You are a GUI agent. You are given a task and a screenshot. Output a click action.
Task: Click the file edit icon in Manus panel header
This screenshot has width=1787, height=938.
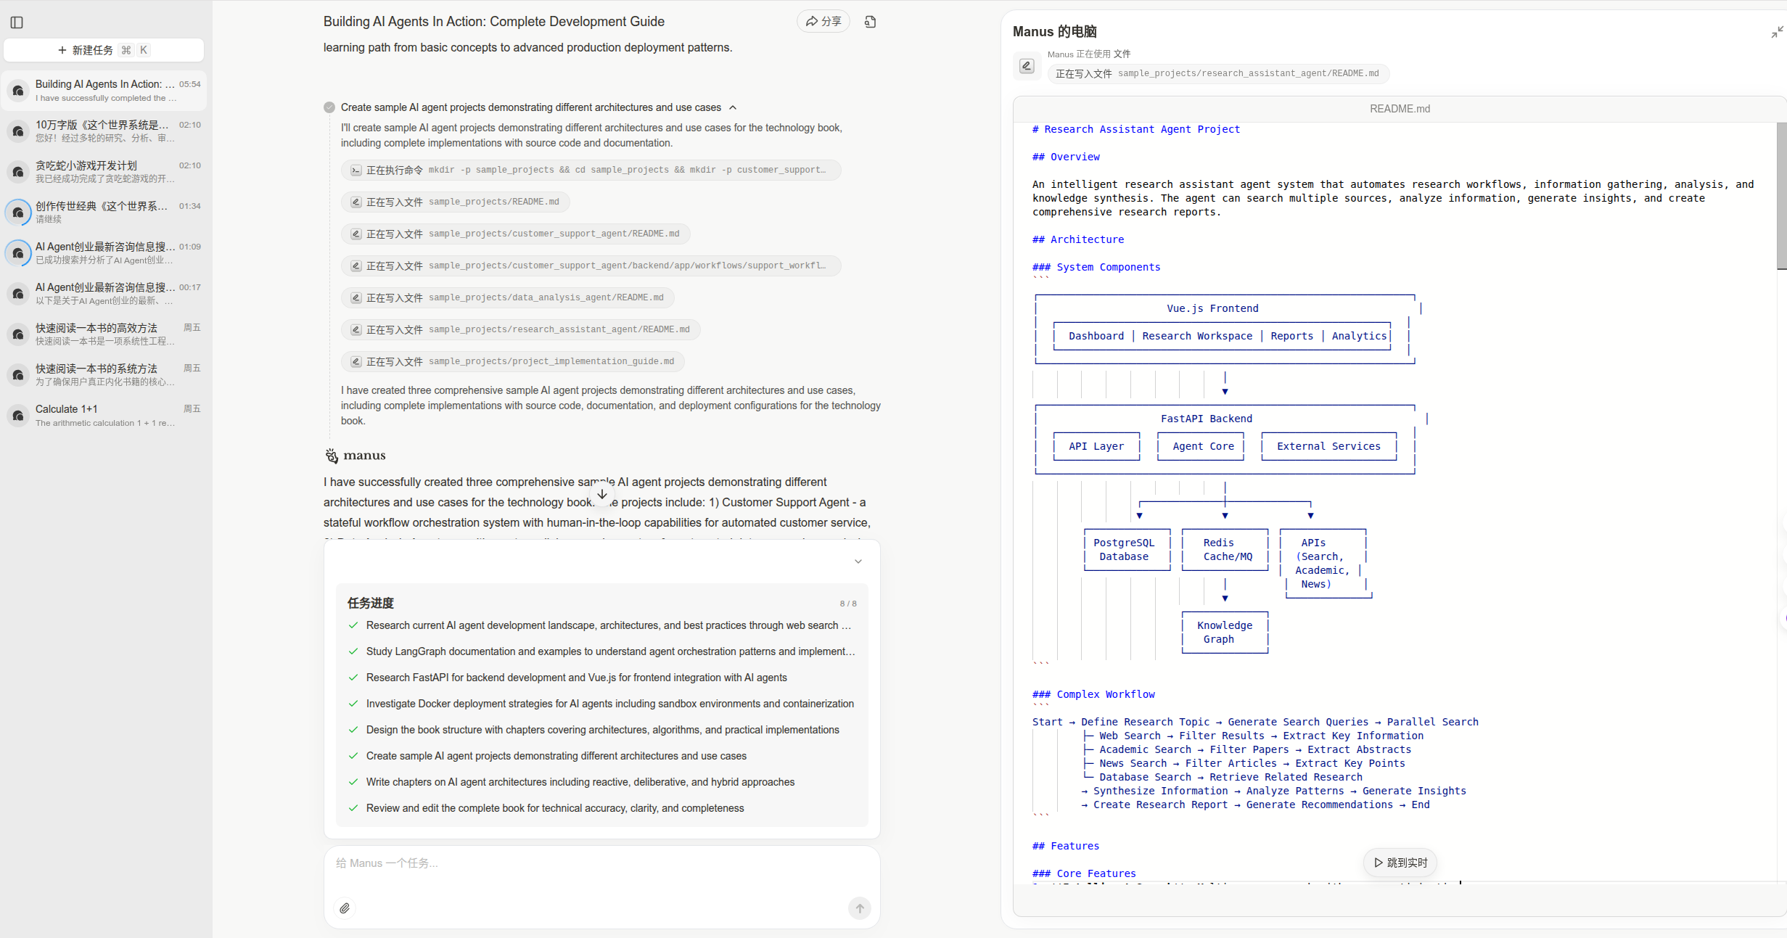(x=1027, y=66)
